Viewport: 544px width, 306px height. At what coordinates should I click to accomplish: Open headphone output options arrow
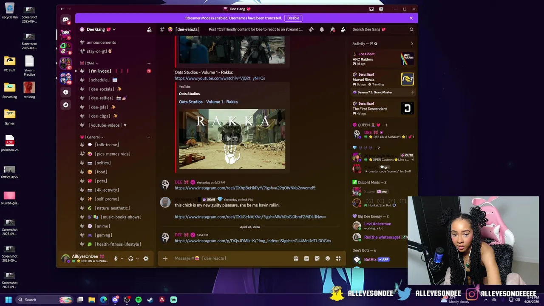pos(137,258)
